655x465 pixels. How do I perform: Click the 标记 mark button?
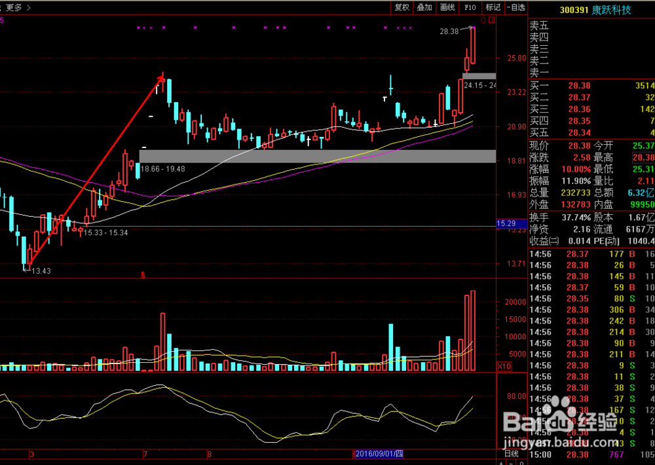coord(493,7)
